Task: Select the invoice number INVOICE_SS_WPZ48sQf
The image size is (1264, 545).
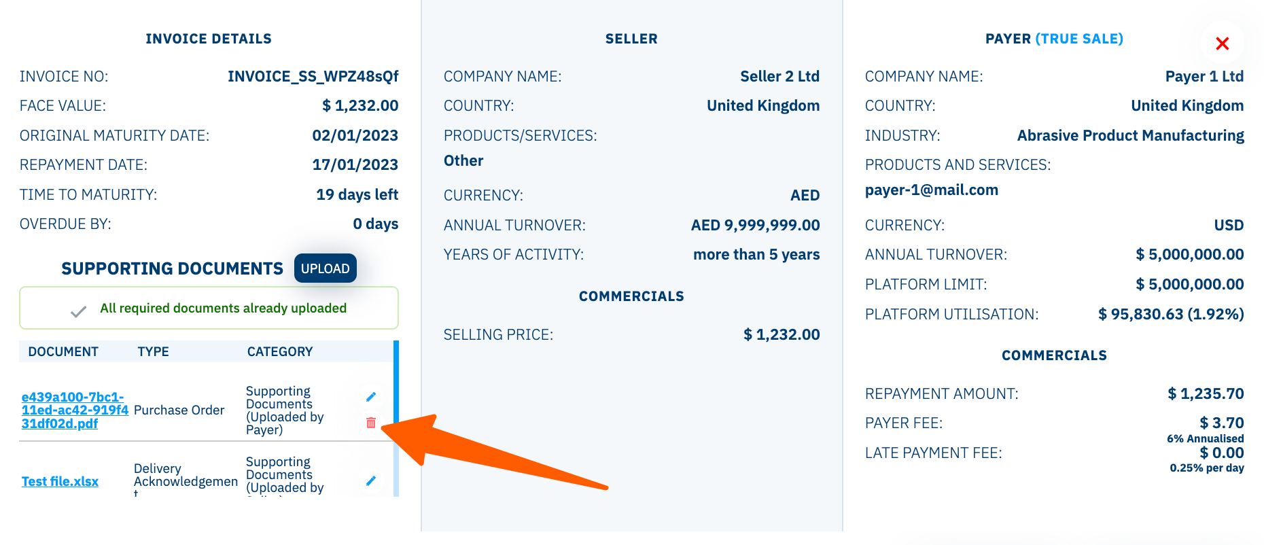Action: 313,77
